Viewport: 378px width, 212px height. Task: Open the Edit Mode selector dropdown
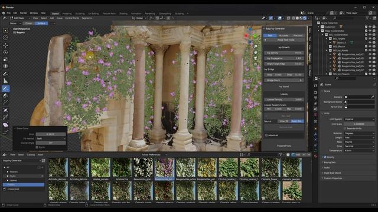click(20, 18)
